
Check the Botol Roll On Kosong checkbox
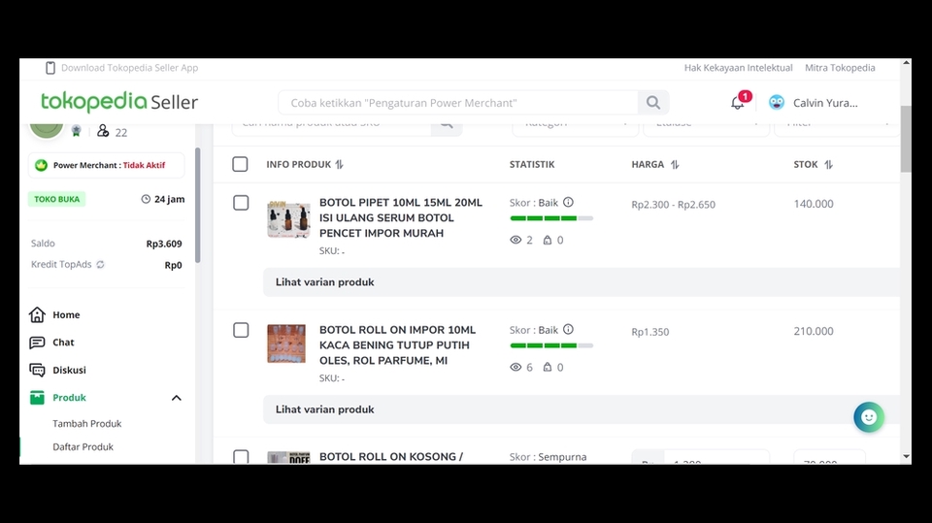coord(241,456)
